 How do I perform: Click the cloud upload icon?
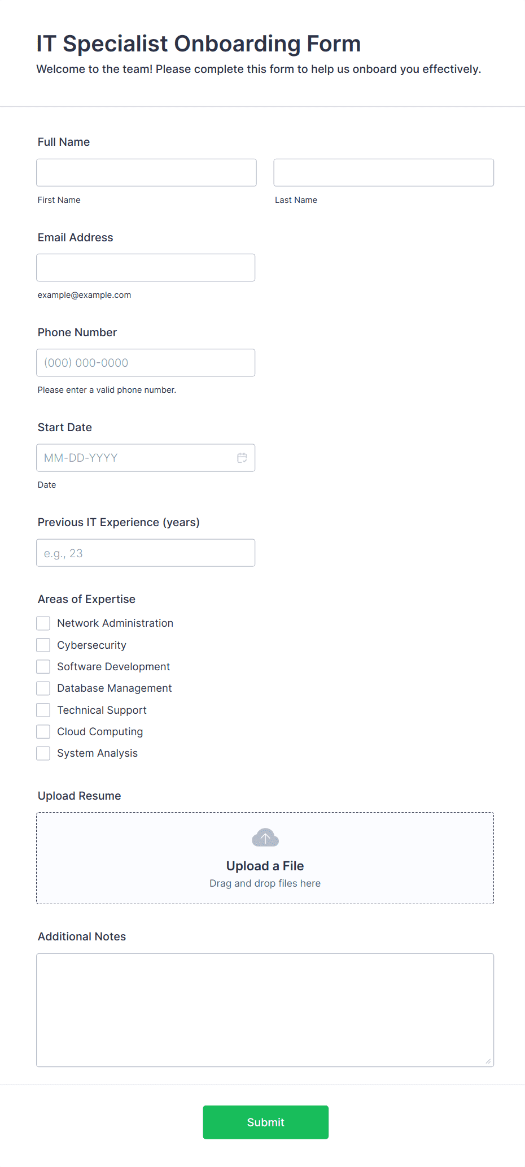265,838
